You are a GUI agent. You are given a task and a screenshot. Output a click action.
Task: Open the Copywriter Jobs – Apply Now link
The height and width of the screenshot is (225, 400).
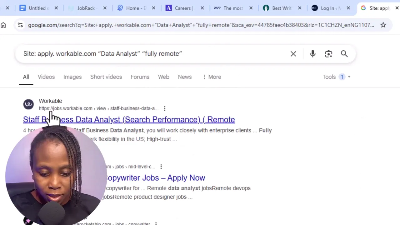point(155,178)
